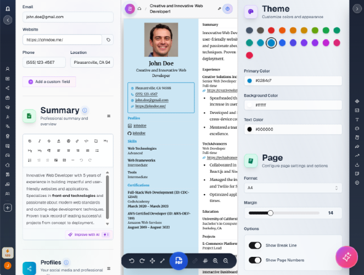
Task: Click the info icon beside Summary heading
Action: (85, 110)
